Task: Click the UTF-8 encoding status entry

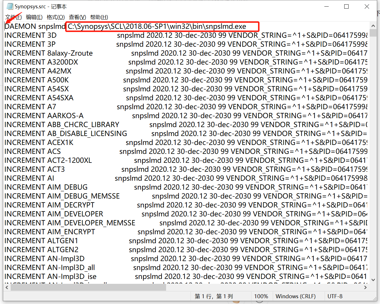Action: tap(335, 296)
